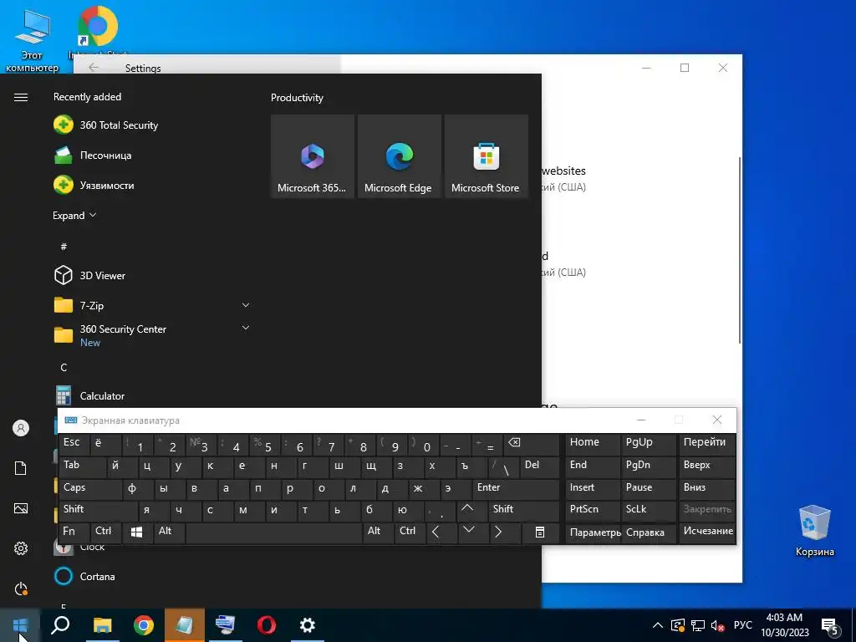
Task: Open Cortana from Start menu list
Action: tap(153, 577)
